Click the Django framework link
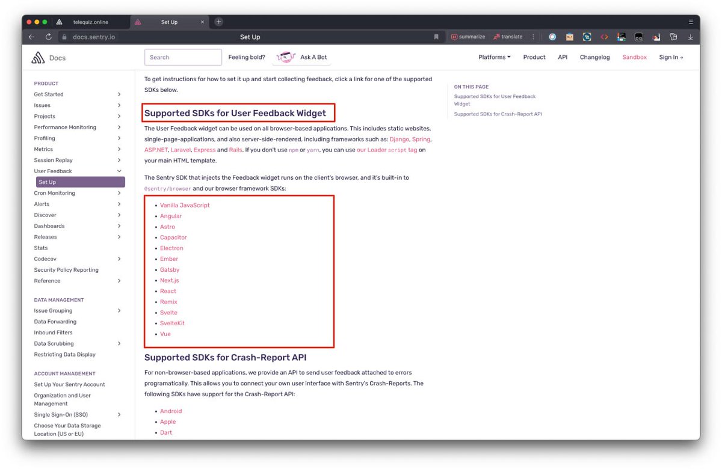 (399, 139)
